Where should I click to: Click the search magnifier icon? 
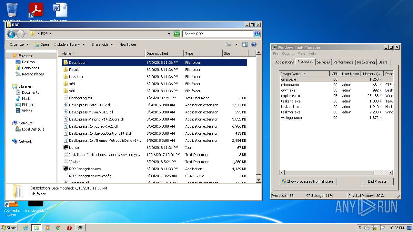(257, 34)
